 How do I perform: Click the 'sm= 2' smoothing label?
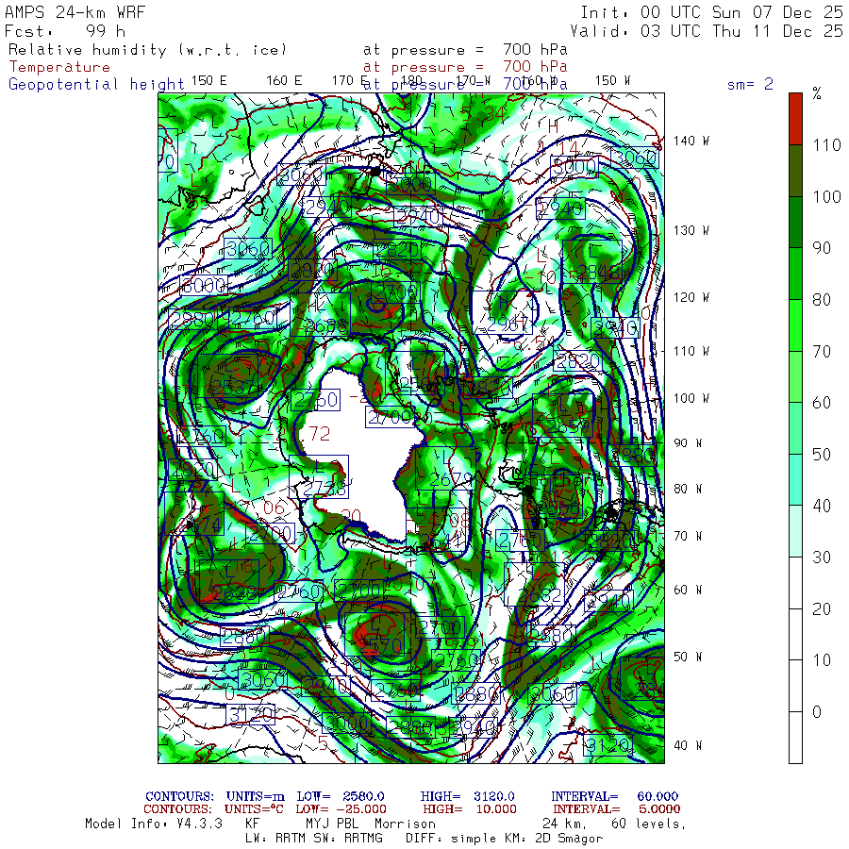[750, 84]
